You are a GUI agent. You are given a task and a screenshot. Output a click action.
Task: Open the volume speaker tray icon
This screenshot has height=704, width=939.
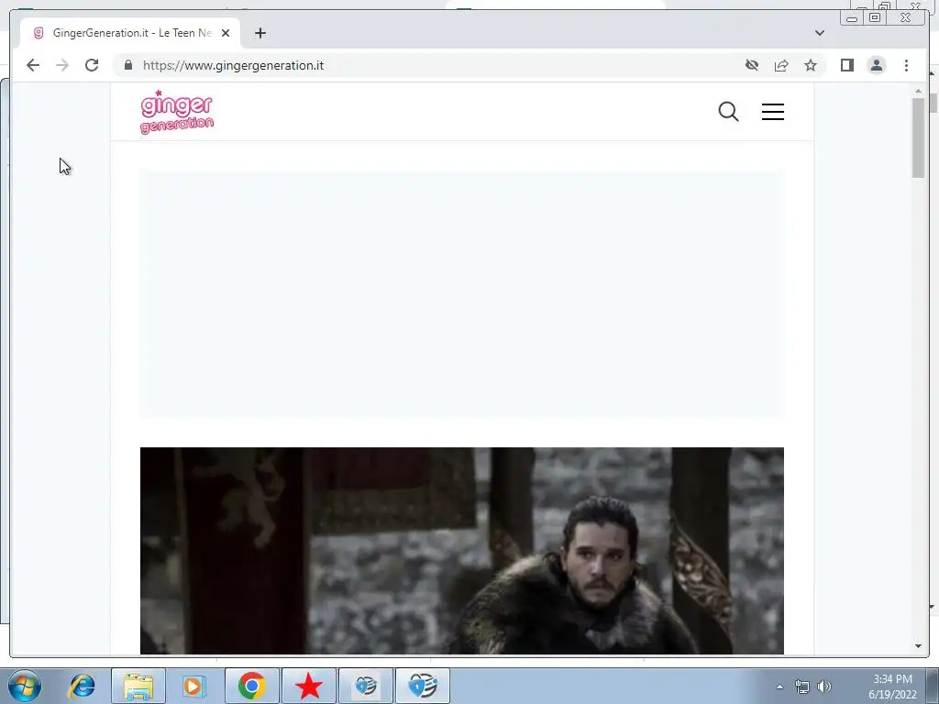click(824, 687)
